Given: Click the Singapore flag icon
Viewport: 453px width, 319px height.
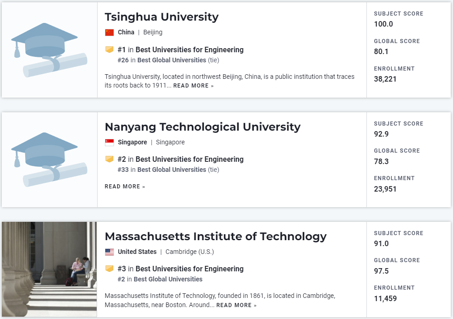Looking at the screenshot, I should [x=109, y=142].
